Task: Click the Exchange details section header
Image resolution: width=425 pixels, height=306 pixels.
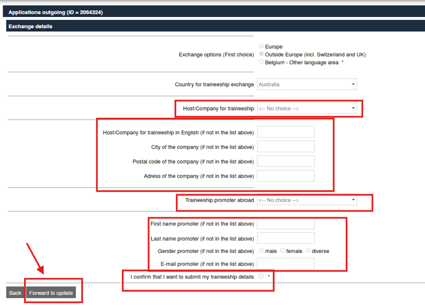Action: tap(30, 26)
